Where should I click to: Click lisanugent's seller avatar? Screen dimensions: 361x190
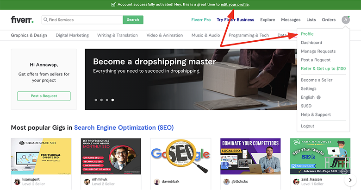point(17,182)
